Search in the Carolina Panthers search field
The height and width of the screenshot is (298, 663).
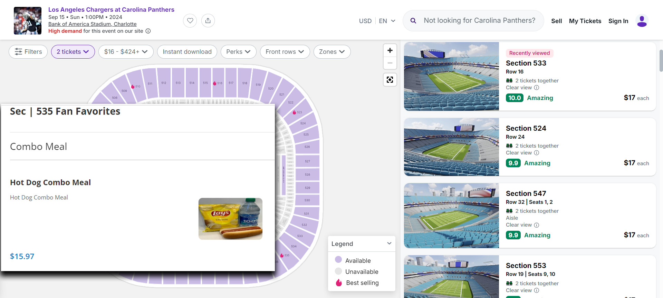(x=480, y=21)
